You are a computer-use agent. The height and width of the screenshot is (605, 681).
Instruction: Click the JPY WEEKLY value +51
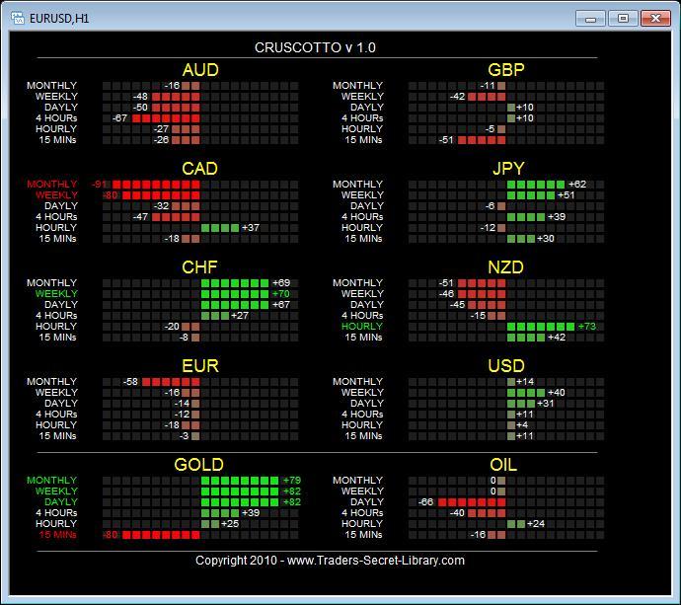567,195
